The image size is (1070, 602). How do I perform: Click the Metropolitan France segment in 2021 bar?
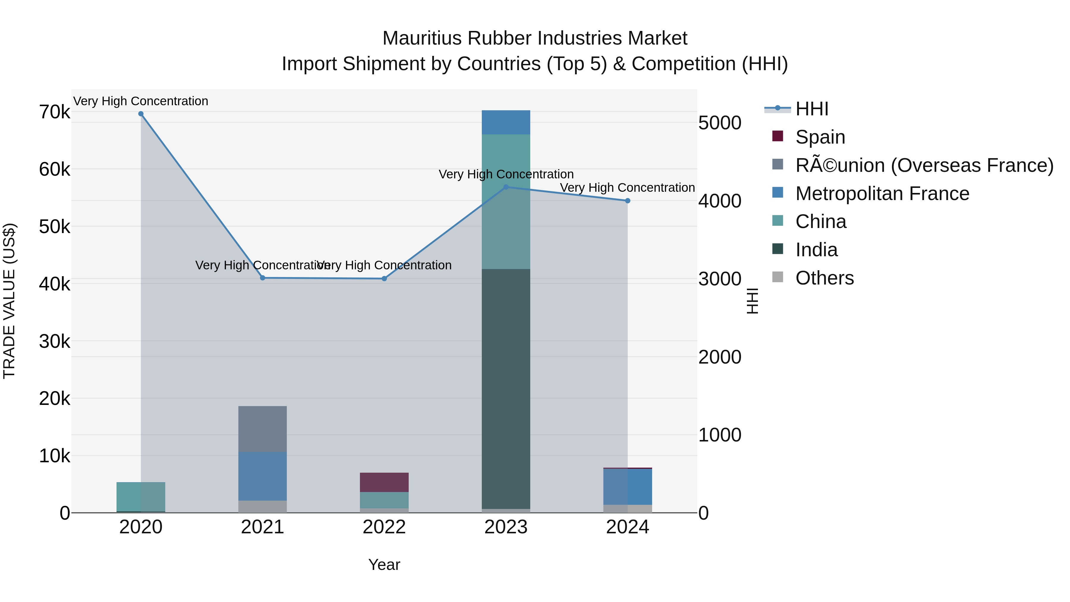coord(262,477)
